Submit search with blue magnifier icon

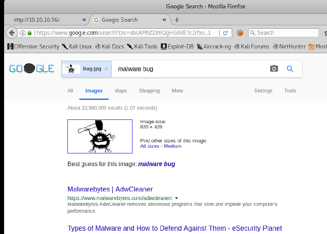(290, 69)
